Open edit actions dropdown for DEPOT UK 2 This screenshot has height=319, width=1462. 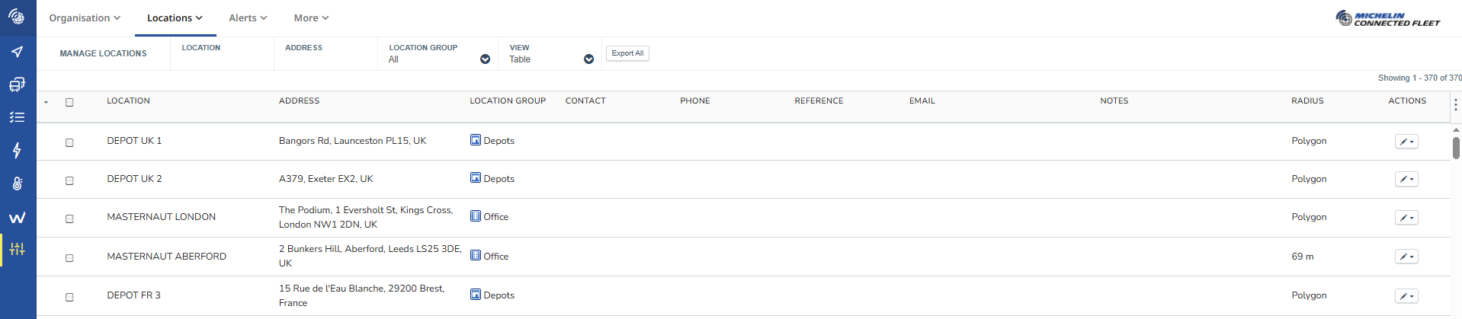point(1406,180)
